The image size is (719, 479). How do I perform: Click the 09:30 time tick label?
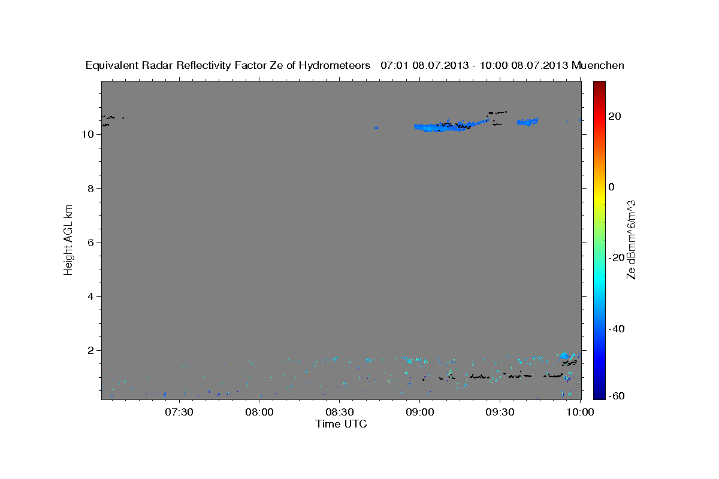tap(500, 412)
